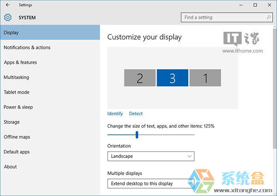The height and width of the screenshot is (196, 277).
Task: Select monitor 3 in display layout
Action: click(172, 78)
